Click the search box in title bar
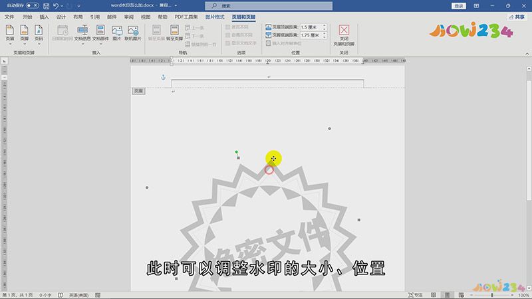This screenshot has width=532, height=299. (x=269, y=6)
